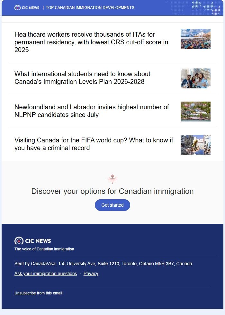Click the Get started button
The height and width of the screenshot is (315, 225).
click(x=112, y=205)
